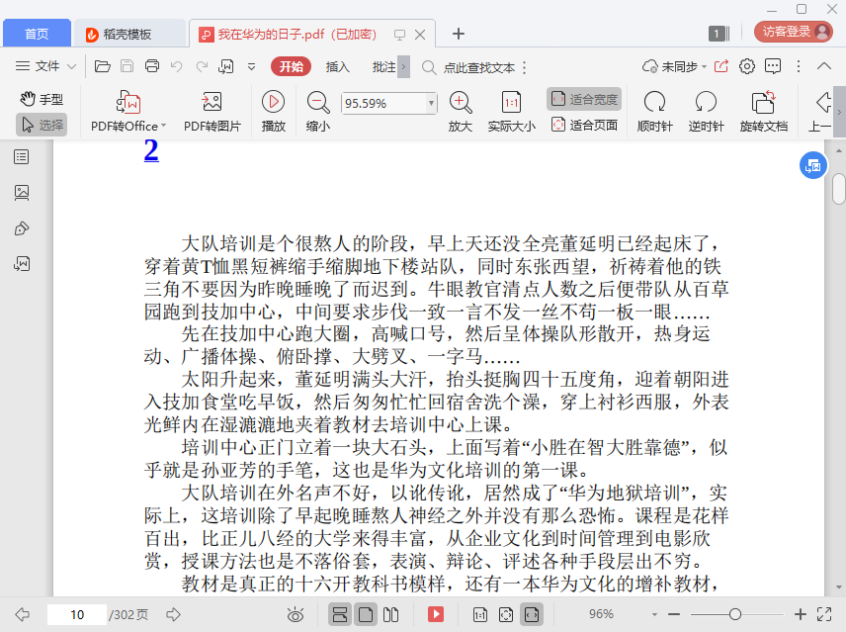Click PDF转Office conversion tool
This screenshot has width=846, height=632.
pyautogui.click(x=128, y=111)
